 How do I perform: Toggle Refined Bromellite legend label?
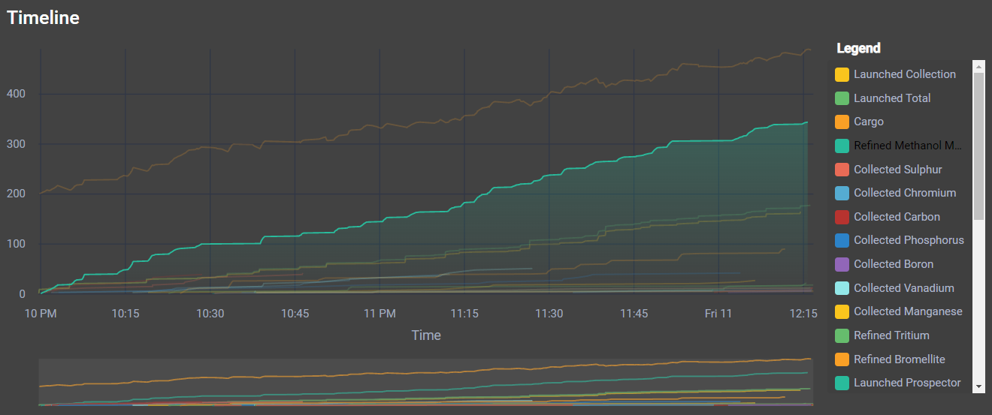[x=900, y=359]
